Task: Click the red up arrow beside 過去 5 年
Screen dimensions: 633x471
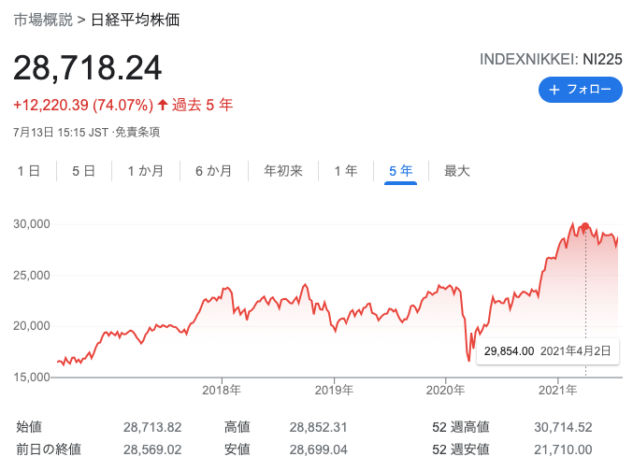Action: 163,105
